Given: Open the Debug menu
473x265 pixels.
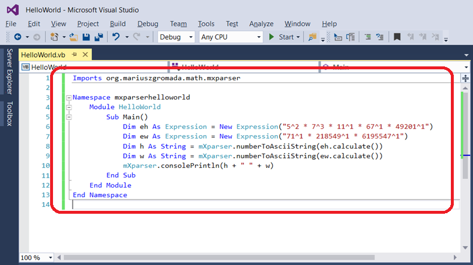Looking at the screenshot, I should click(x=148, y=24).
